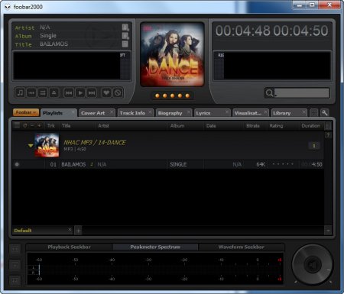Viewport: 344px width, 294px height.
Task: Click the 64K bitrate cell
Action: click(260, 164)
